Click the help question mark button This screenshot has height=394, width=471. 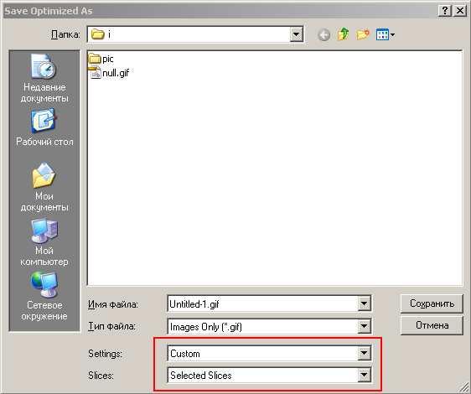coord(444,11)
